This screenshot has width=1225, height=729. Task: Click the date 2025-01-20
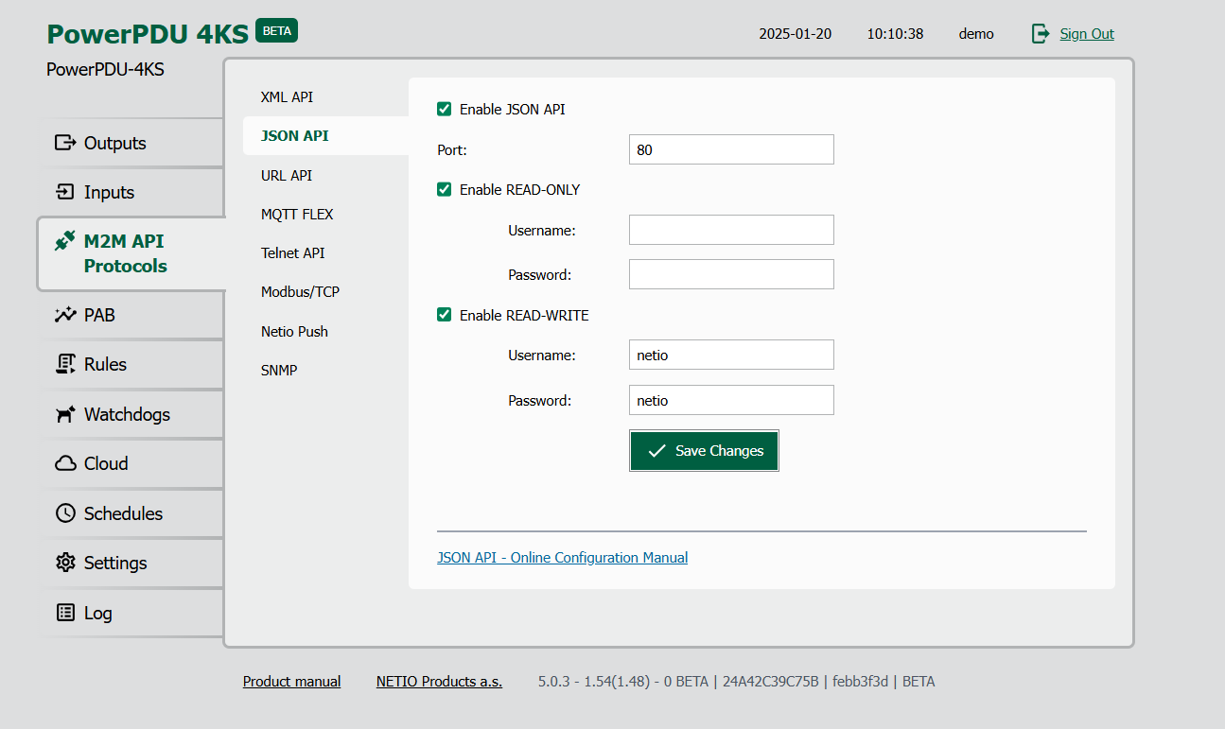[x=795, y=33]
